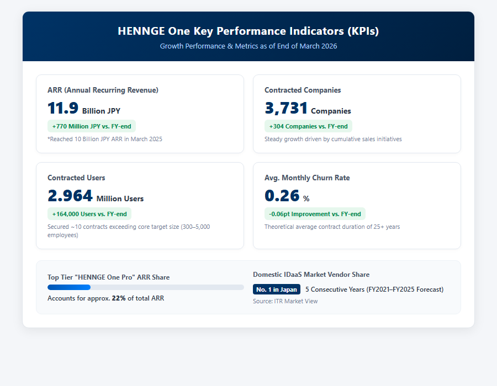The image size is (497, 386).
Task: Select the 5 Consecutive Years text
Action: point(374,289)
